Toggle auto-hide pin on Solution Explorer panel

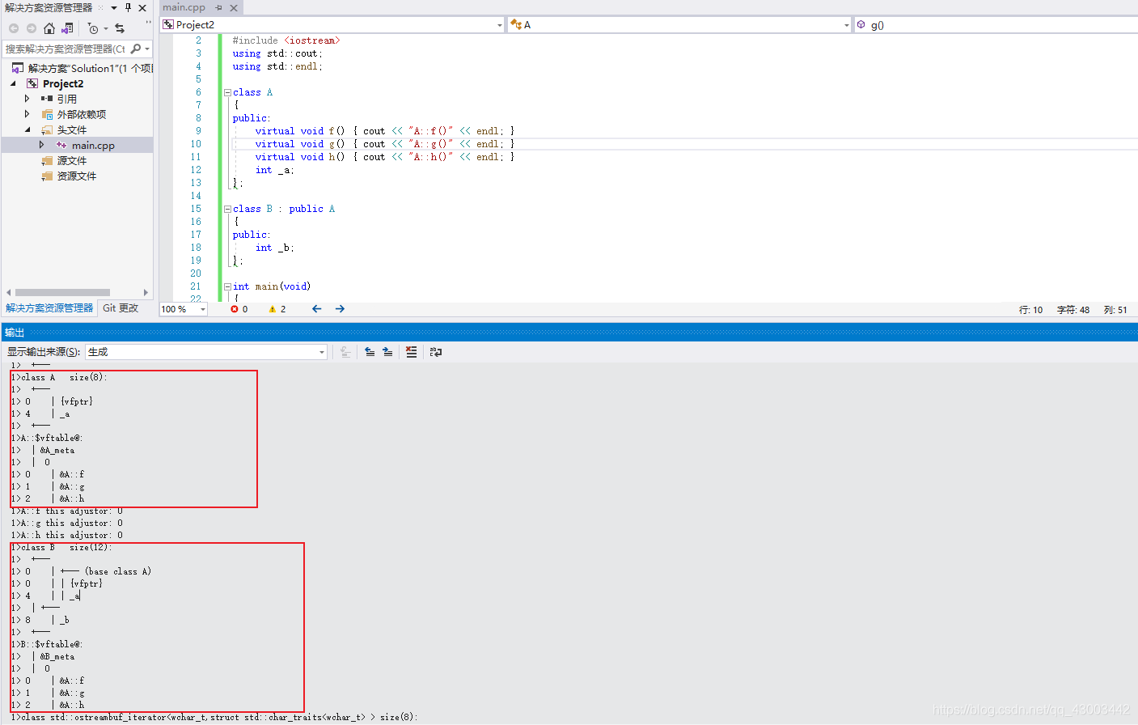(128, 8)
